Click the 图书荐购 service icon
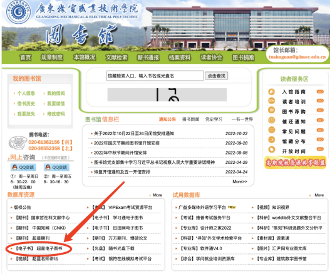Image resolution: width=330 pixels, height=274 pixels. [272, 110]
